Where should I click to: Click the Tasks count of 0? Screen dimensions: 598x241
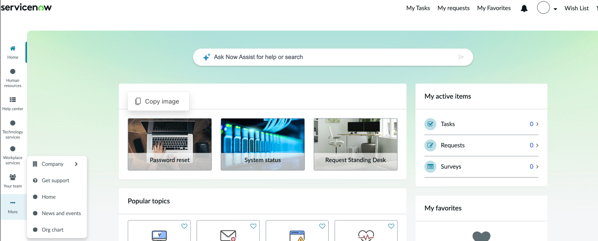point(531,124)
